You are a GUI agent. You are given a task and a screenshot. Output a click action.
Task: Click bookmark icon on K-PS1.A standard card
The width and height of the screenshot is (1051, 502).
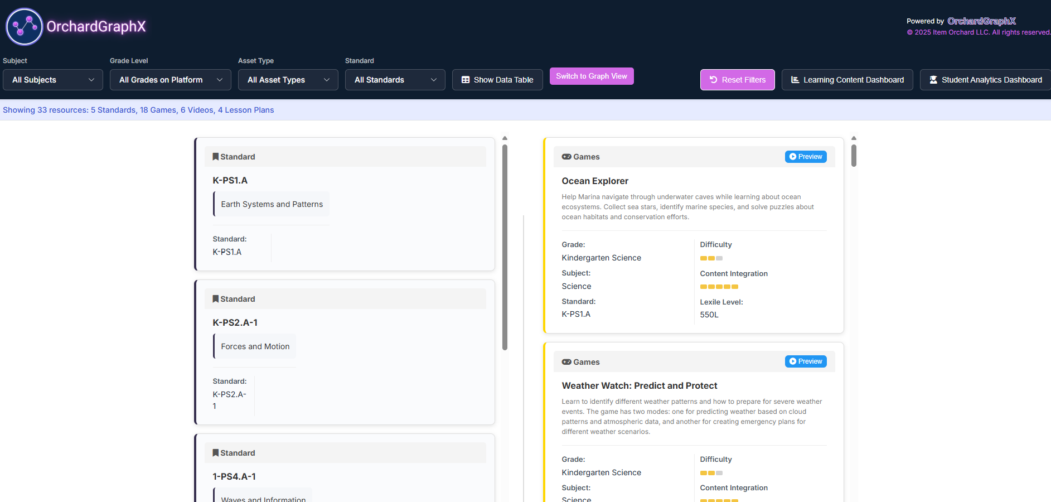pyautogui.click(x=215, y=157)
